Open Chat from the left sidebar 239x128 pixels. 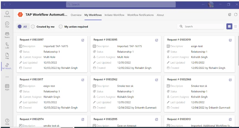[7, 24]
